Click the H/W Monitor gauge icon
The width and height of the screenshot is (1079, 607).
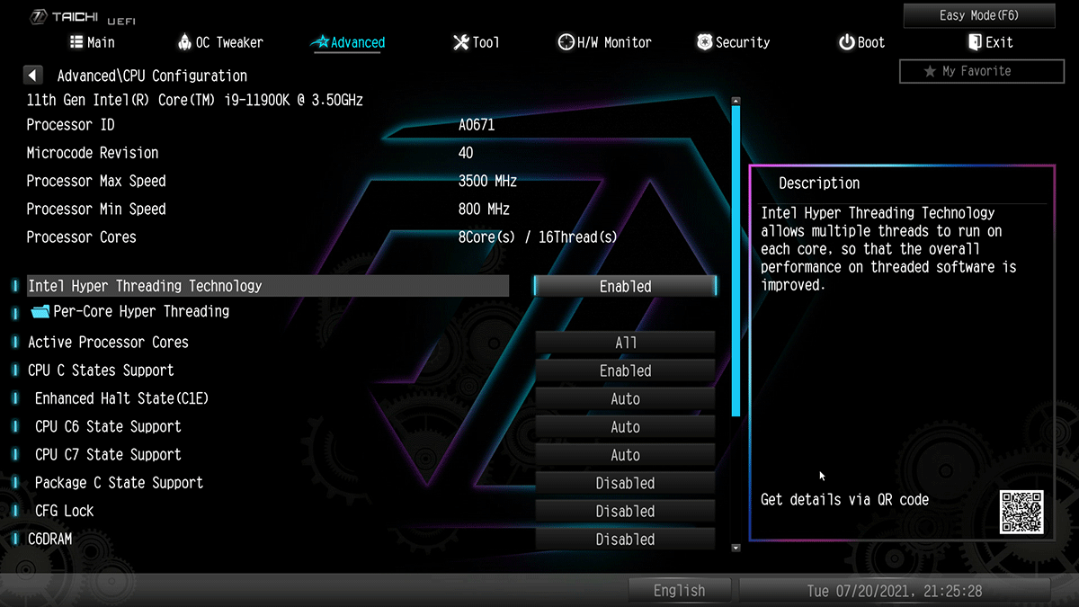point(566,42)
